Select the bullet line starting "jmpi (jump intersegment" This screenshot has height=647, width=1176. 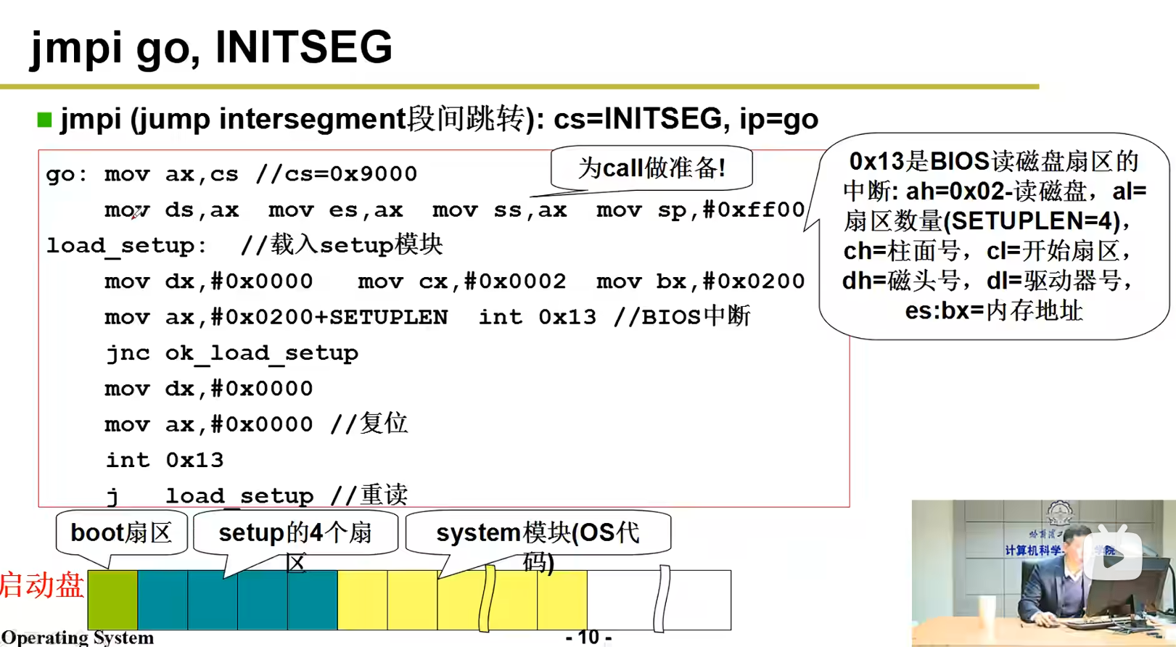pyautogui.click(x=439, y=119)
